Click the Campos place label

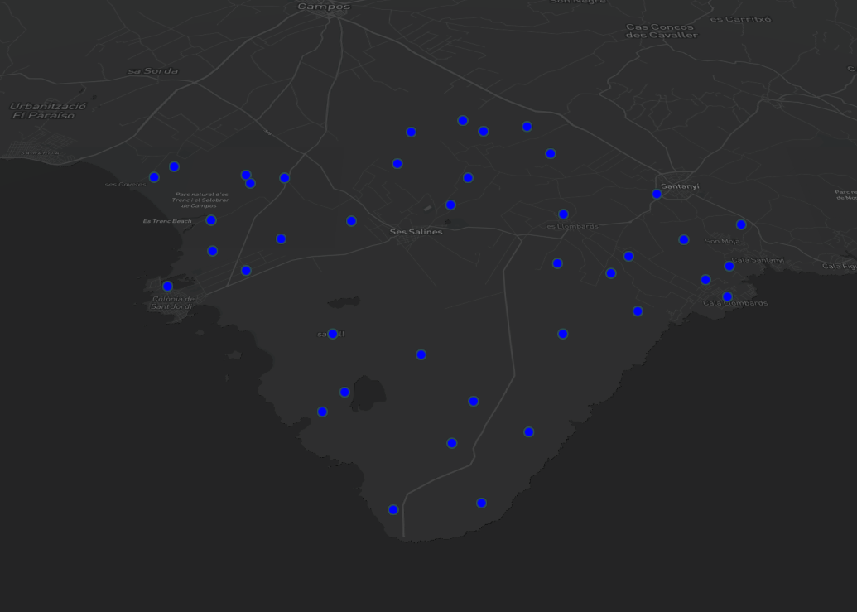[x=323, y=7]
